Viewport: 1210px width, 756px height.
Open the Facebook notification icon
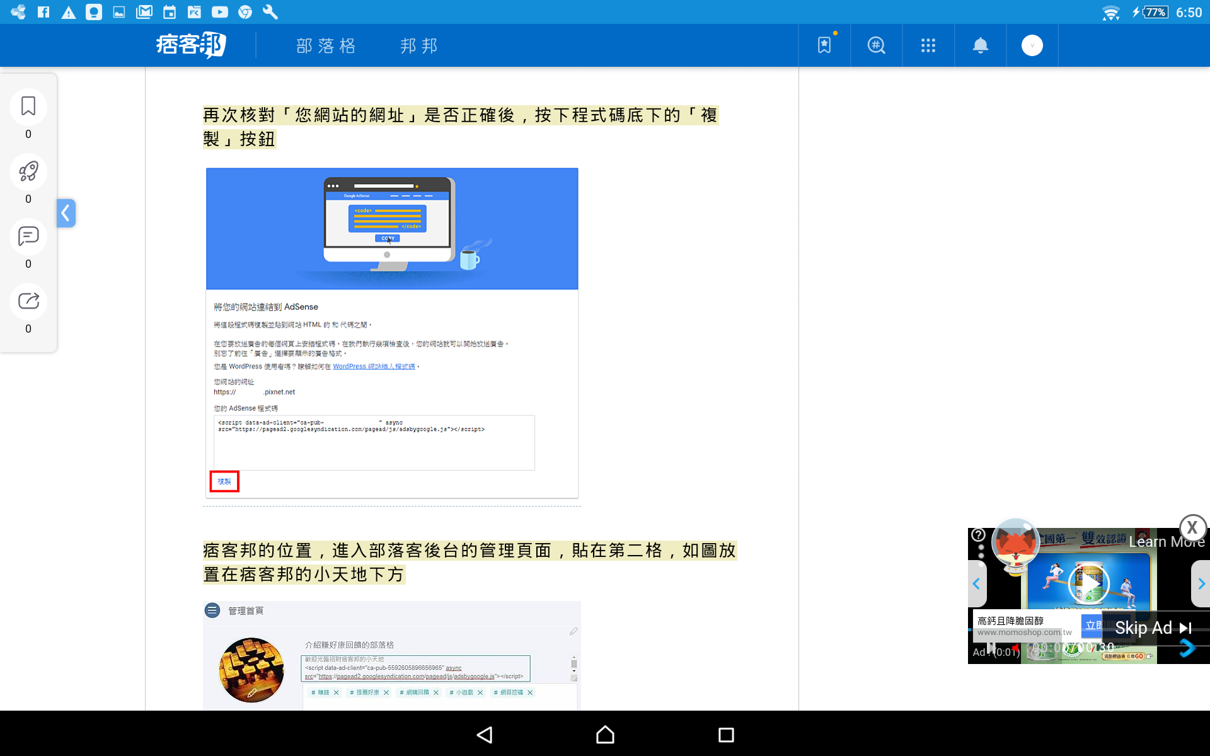click(43, 12)
